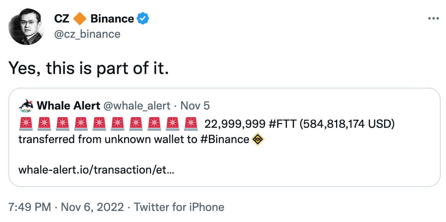Click the Twitter for iPhone source label
This screenshot has height=222, width=446.
[179, 207]
